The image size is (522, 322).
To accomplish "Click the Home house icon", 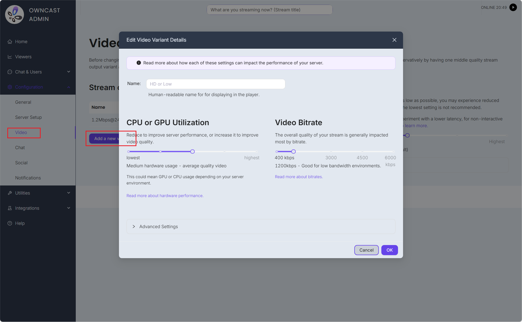I will pyautogui.click(x=10, y=42).
